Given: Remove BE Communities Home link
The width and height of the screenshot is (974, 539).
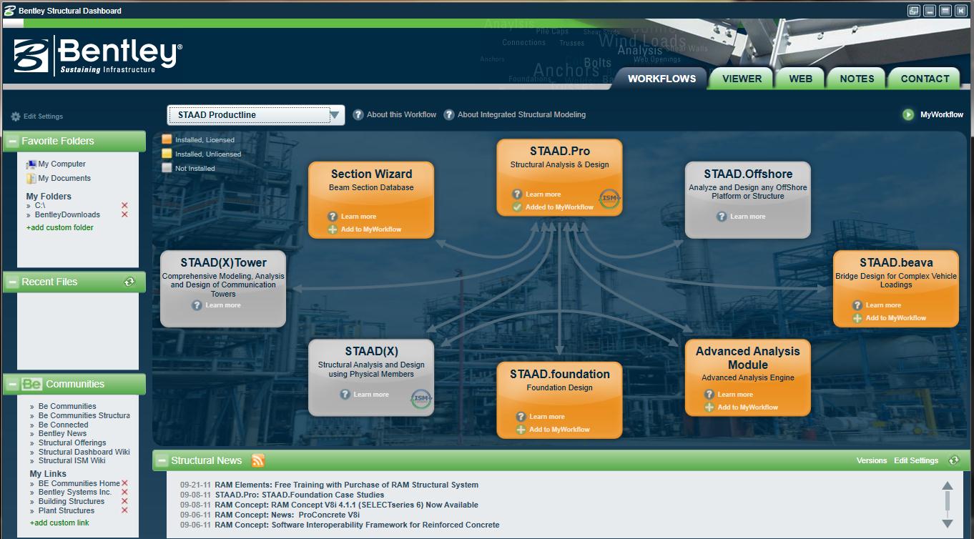Looking at the screenshot, I should (x=124, y=483).
